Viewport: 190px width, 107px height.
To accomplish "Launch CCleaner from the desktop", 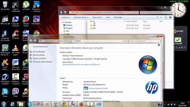I will point(15,35).
